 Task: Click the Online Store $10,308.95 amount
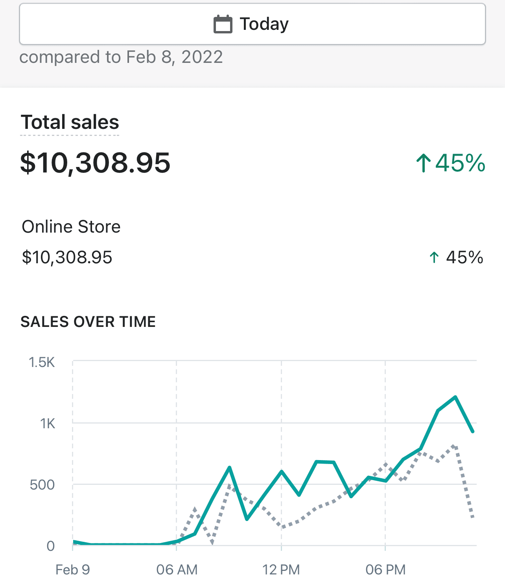[x=67, y=257]
